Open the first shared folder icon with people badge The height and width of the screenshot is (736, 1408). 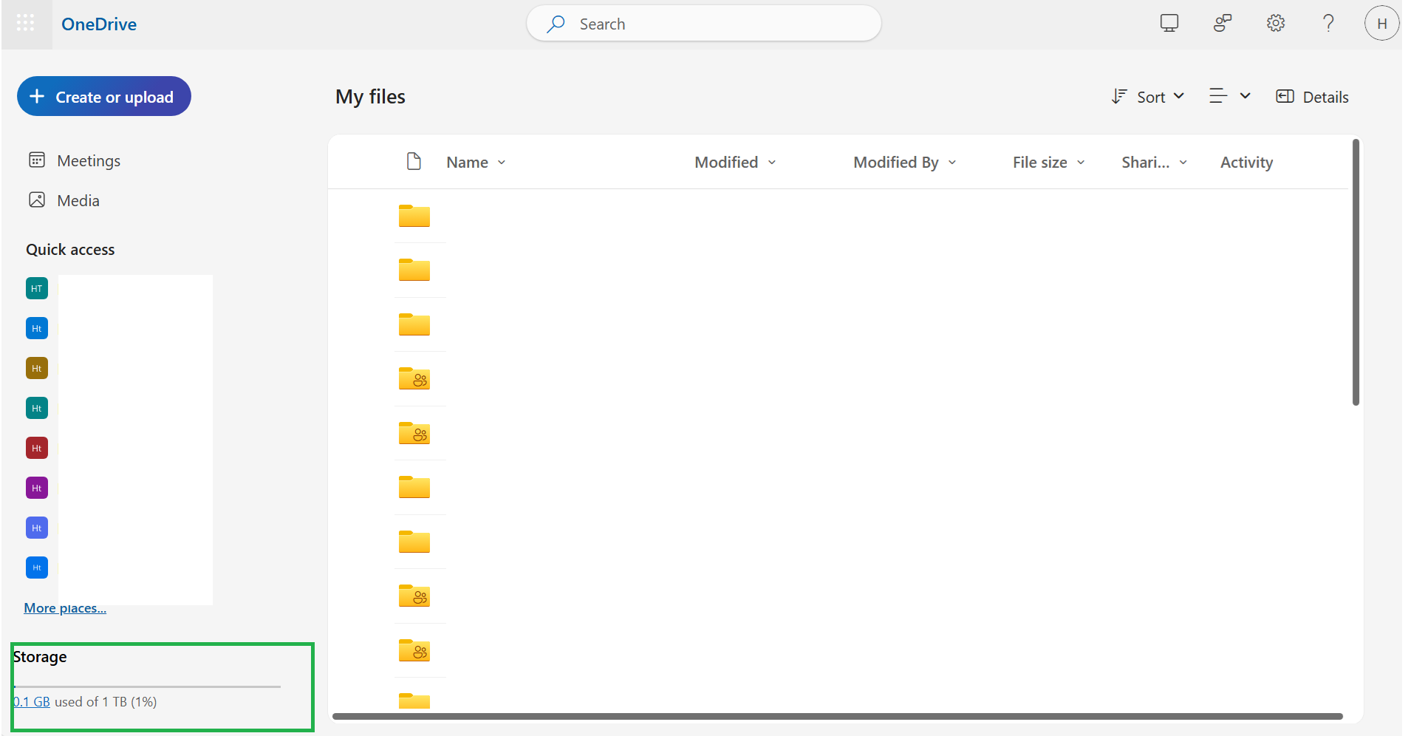414,378
